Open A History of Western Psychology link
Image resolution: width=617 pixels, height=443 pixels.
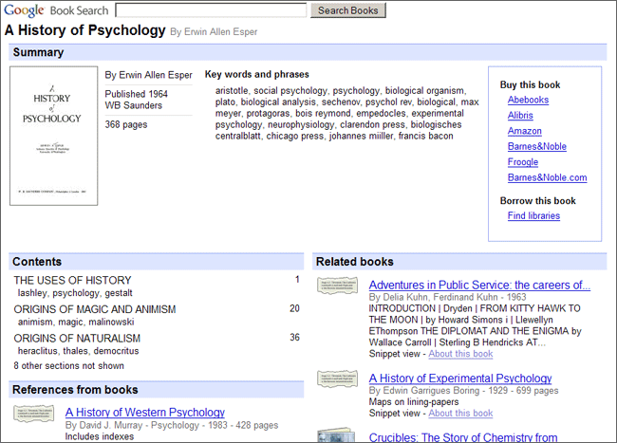(x=145, y=413)
